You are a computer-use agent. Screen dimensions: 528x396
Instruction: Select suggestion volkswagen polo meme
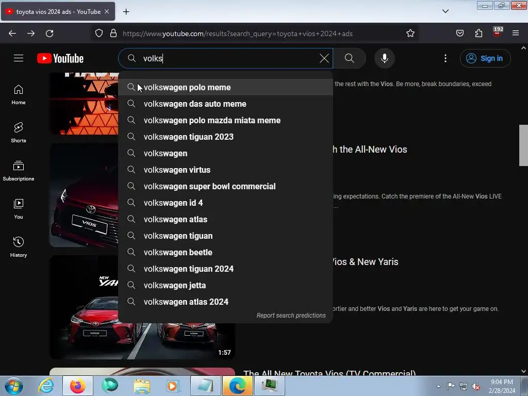226,87
